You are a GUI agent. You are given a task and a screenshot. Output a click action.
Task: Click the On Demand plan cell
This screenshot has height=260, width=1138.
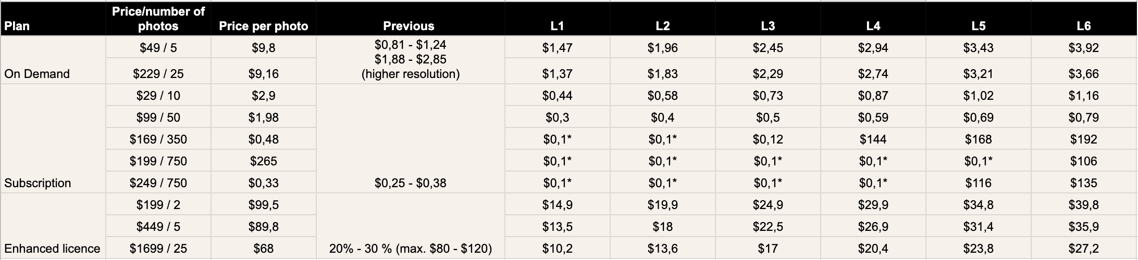[53, 60]
